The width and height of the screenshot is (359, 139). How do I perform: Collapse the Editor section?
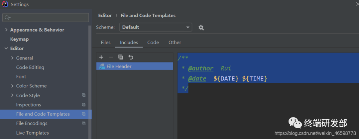[6, 49]
